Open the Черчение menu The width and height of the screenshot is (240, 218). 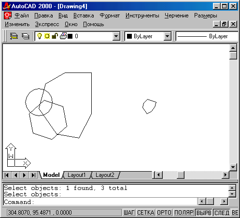pos(176,15)
